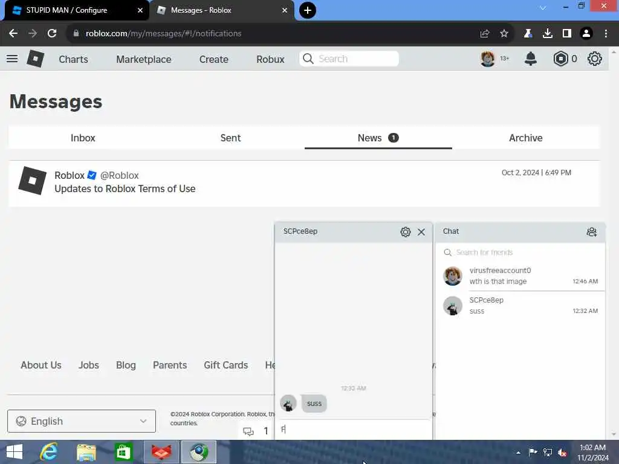Click the suss message bubble
Viewport: 619px width, 464px height.
[x=314, y=404]
